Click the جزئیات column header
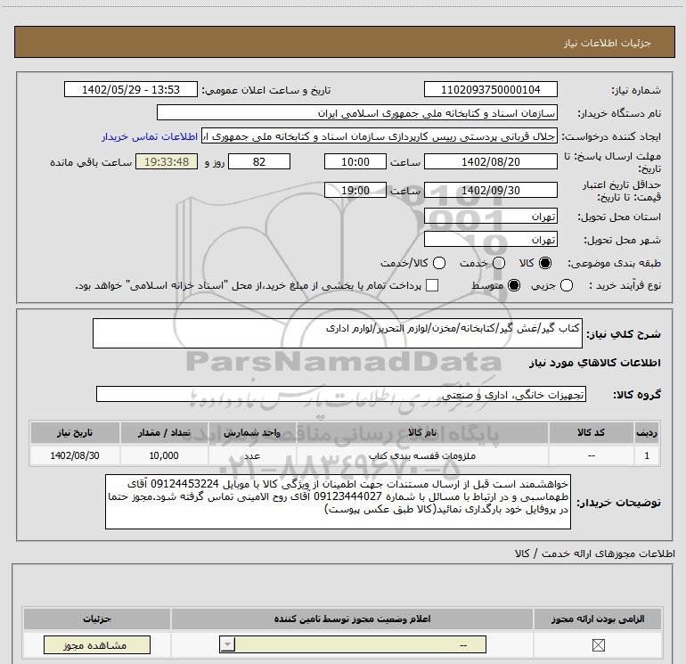Image resolution: width=686 pixels, height=664 pixels. click(x=97, y=619)
